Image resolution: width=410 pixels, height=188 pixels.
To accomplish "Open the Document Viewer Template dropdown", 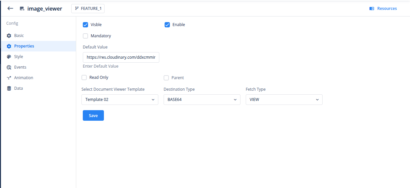I will click(x=120, y=100).
